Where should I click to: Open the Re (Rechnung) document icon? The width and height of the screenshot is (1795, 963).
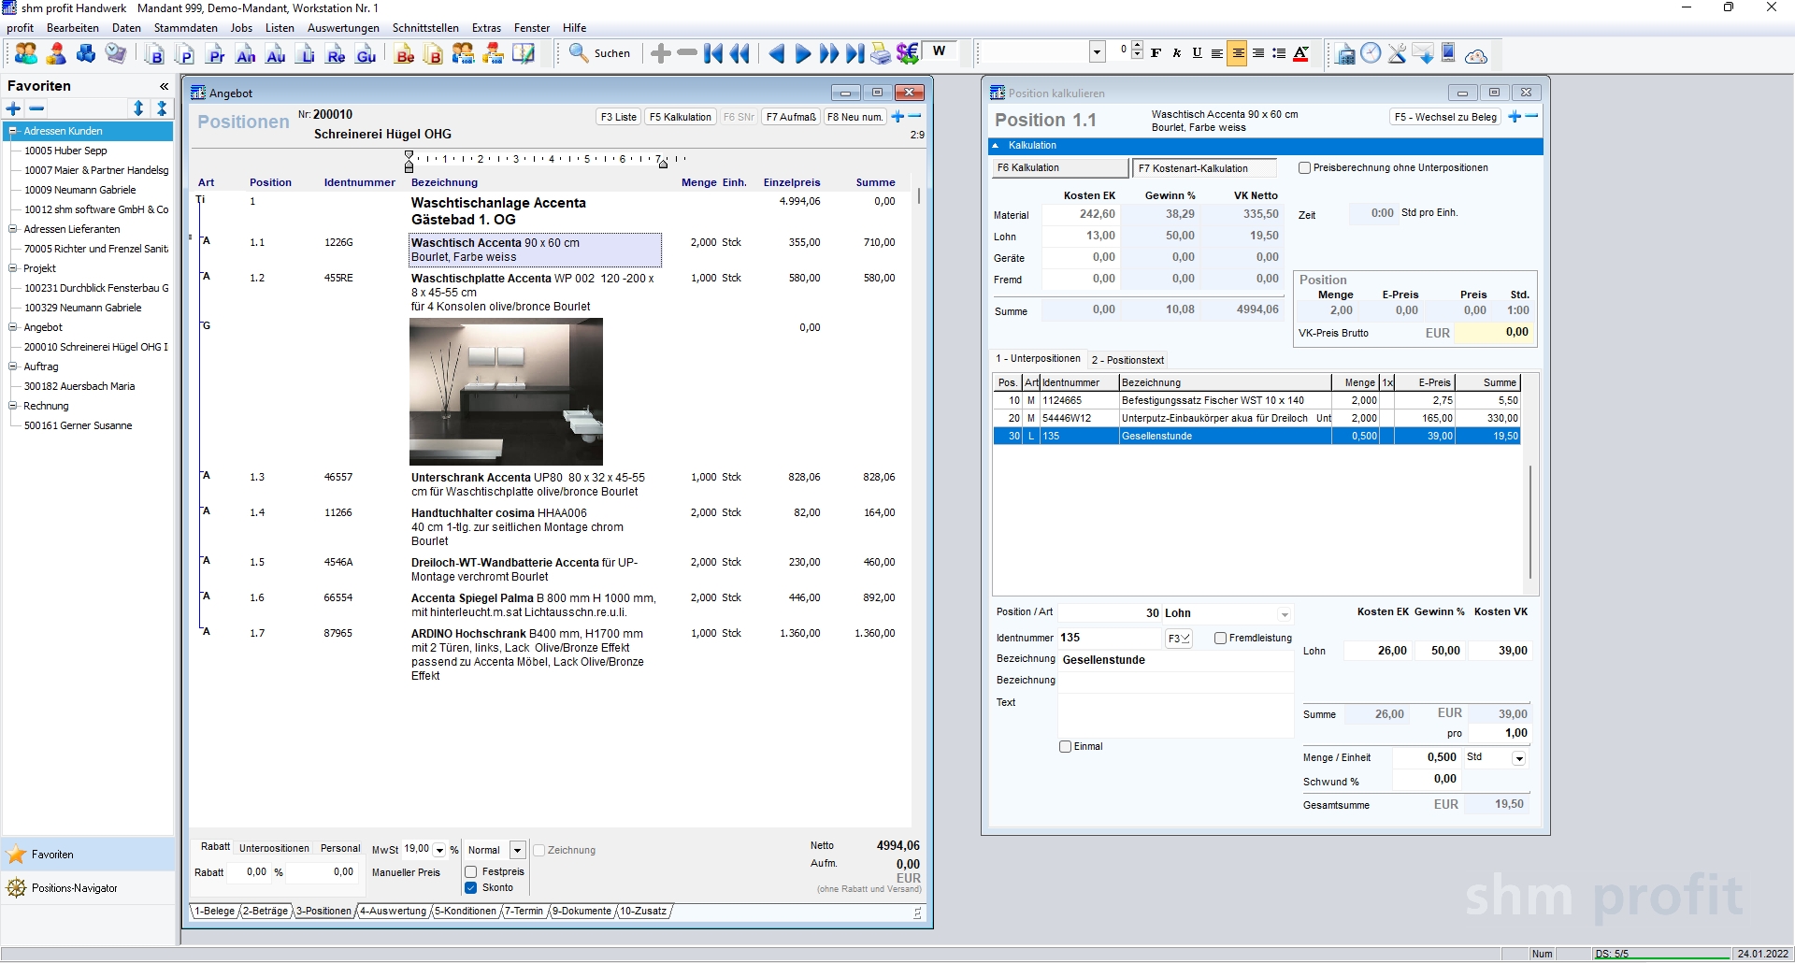pyautogui.click(x=336, y=54)
